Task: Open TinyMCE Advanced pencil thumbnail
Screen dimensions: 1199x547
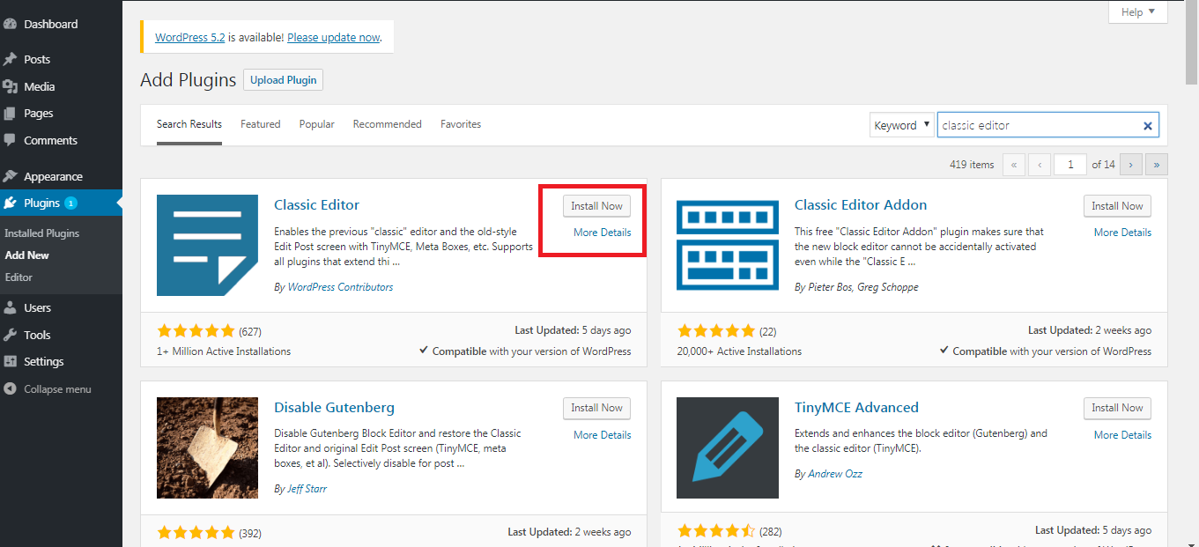Action: tap(728, 447)
